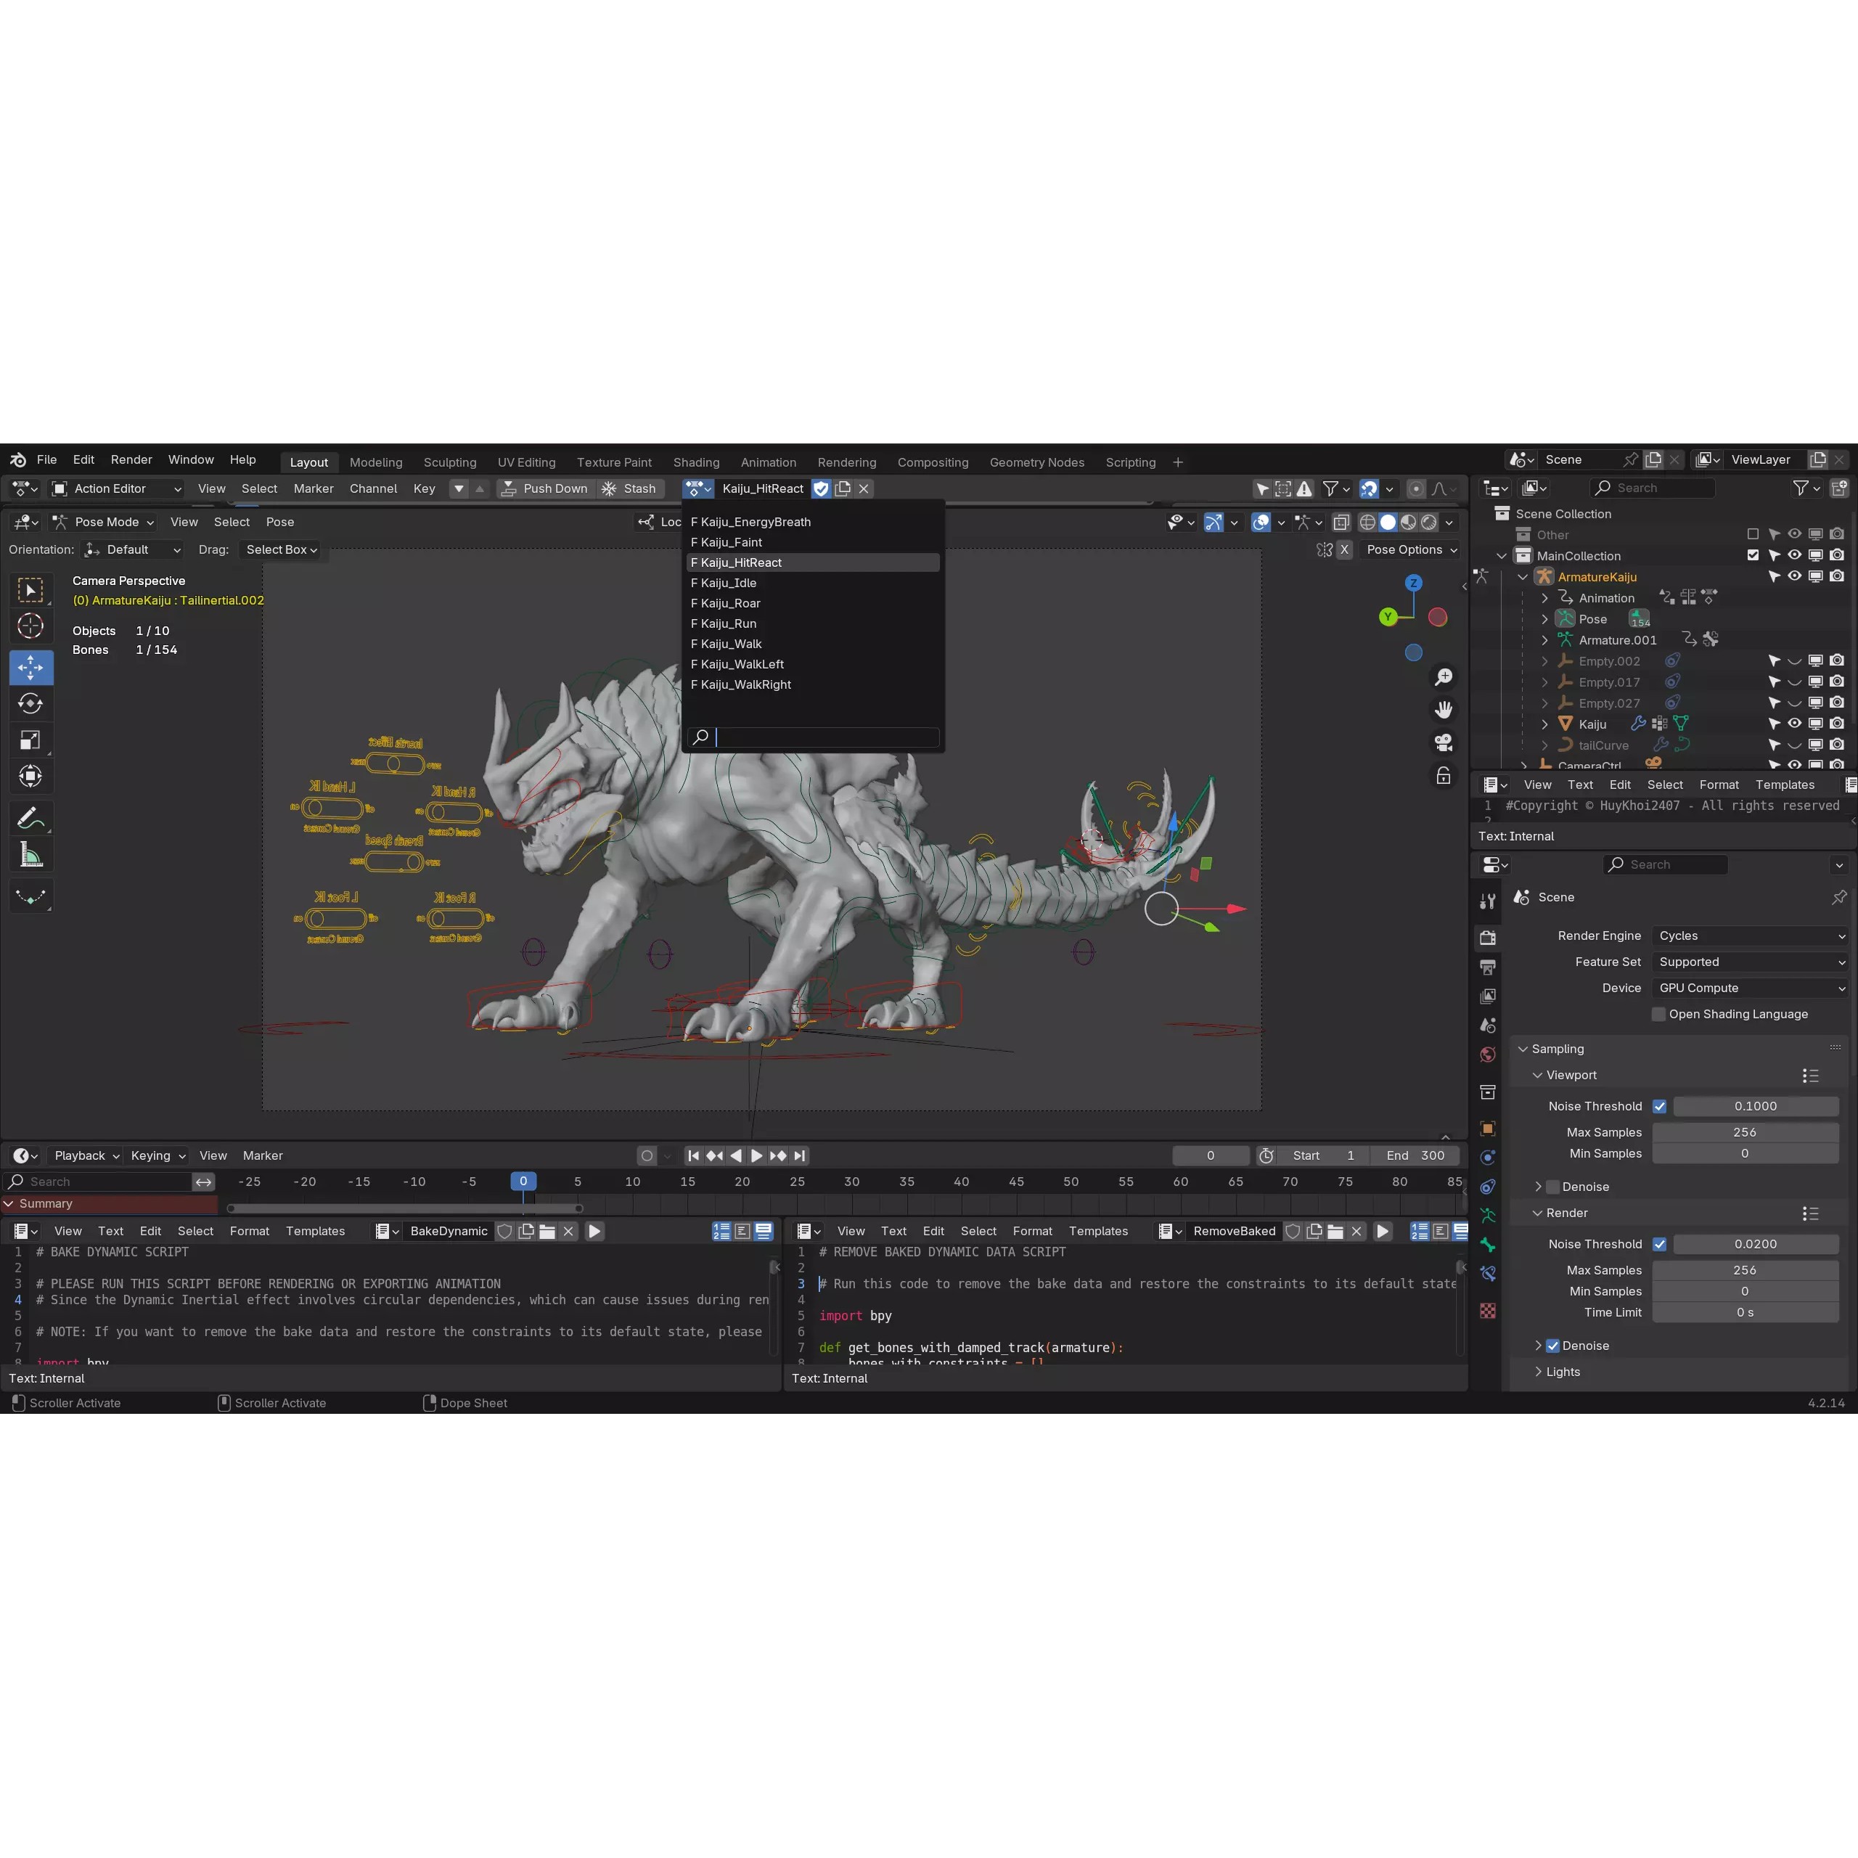Screen dimensions: 1858x1858
Task: Open the Object properties tab icon
Action: [1488, 1128]
